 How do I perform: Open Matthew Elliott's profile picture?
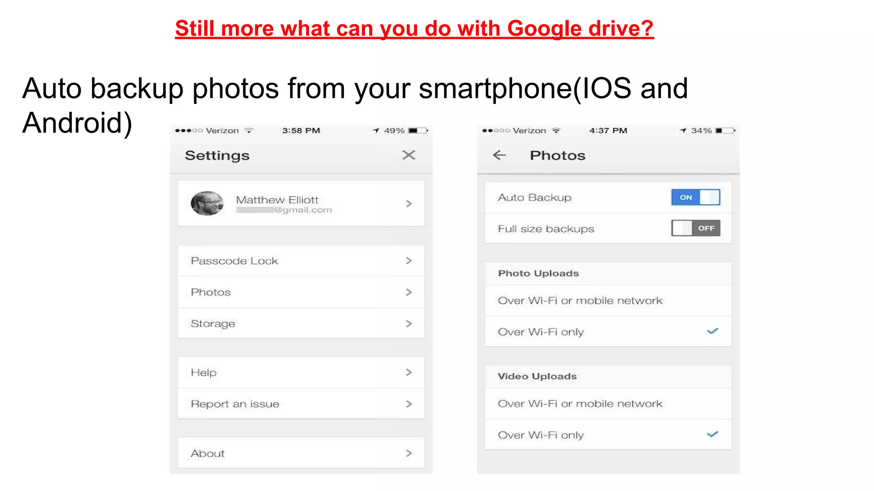click(207, 203)
